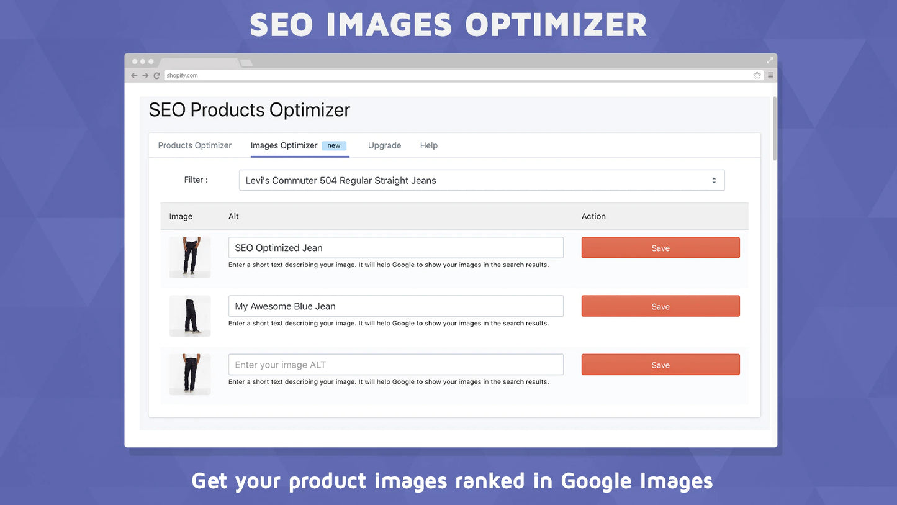This screenshot has width=897, height=505.
Task: Click the first jeans product thumbnail
Action: coord(189,257)
